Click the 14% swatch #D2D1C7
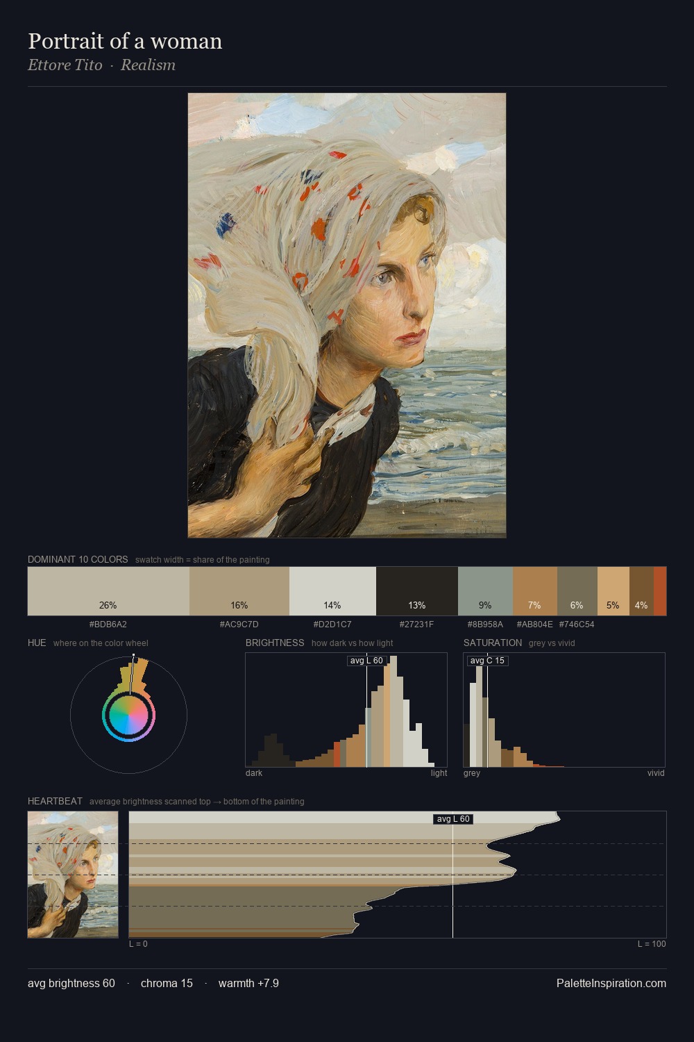The image size is (694, 1042). pyautogui.click(x=332, y=591)
